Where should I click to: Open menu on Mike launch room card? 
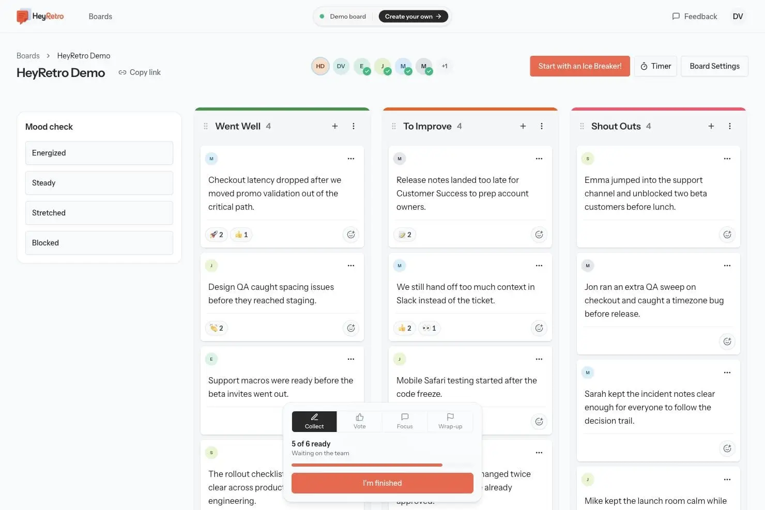[727, 480]
